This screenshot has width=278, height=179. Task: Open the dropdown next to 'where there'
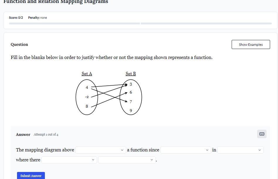69,160
